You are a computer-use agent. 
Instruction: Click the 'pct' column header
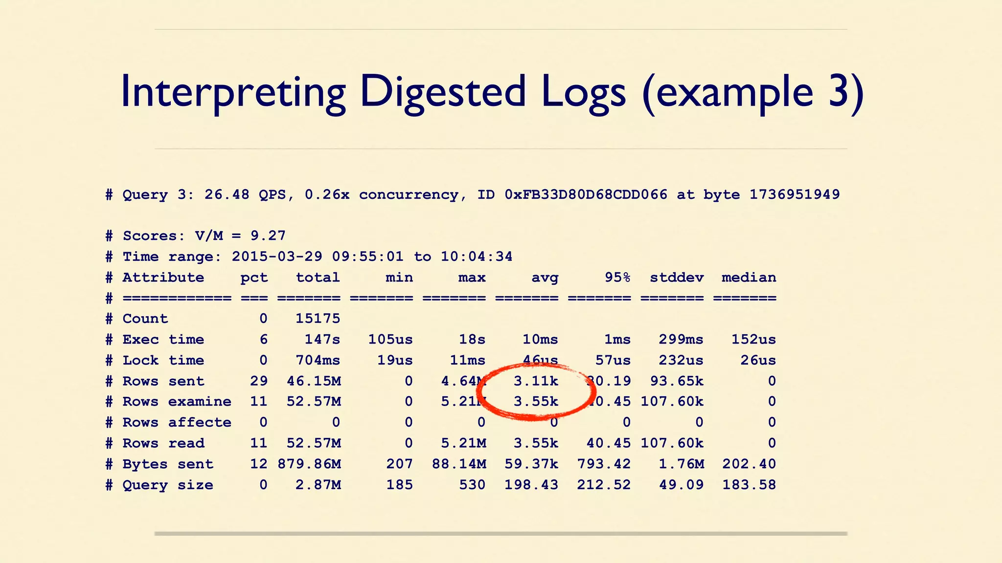point(254,278)
